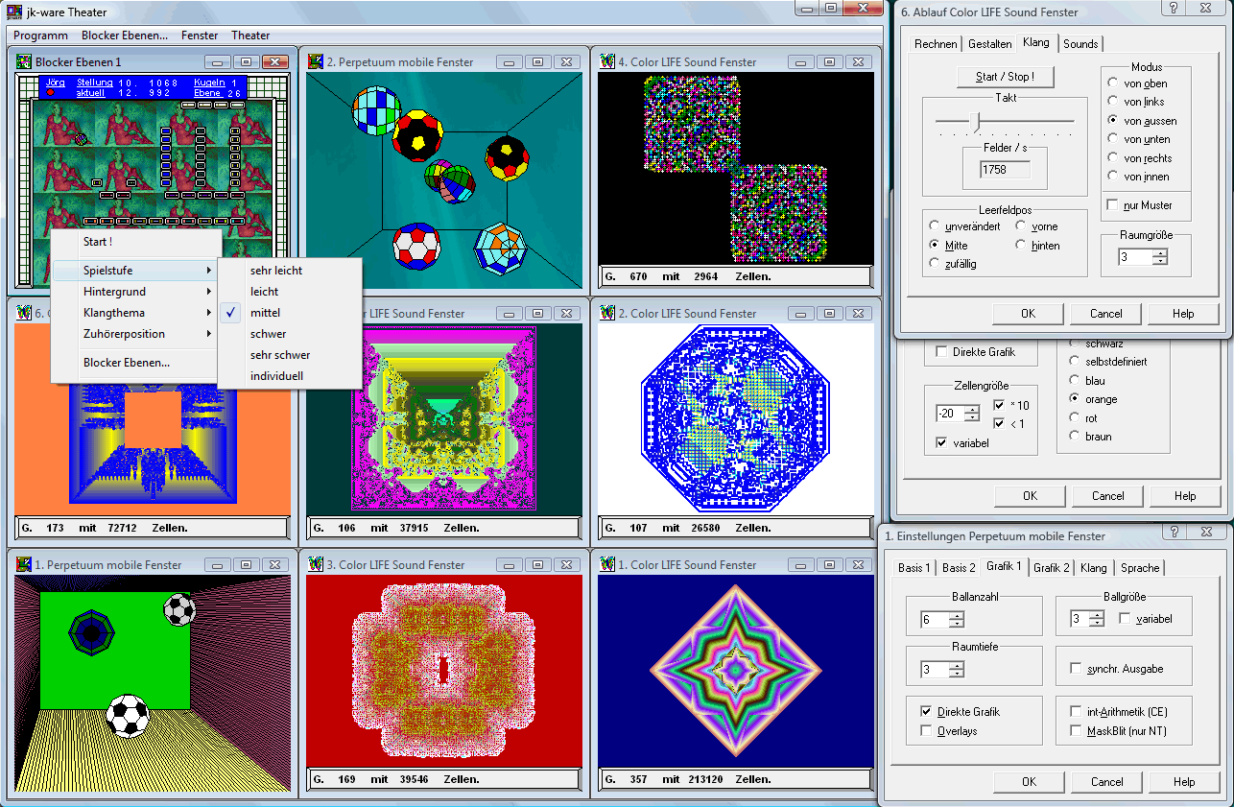Screen dimensions: 1234x807
Task: Select the 'rot' color radio button
Action: point(1076,418)
